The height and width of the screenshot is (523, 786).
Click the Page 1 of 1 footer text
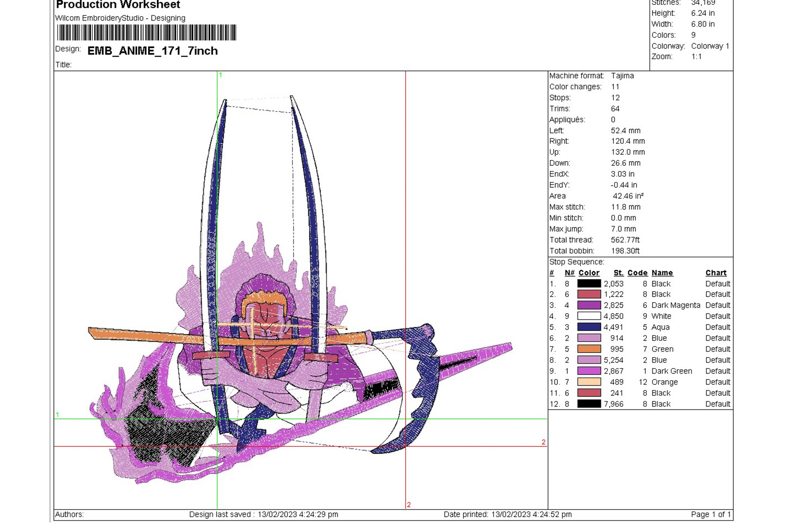click(x=710, y=515)
